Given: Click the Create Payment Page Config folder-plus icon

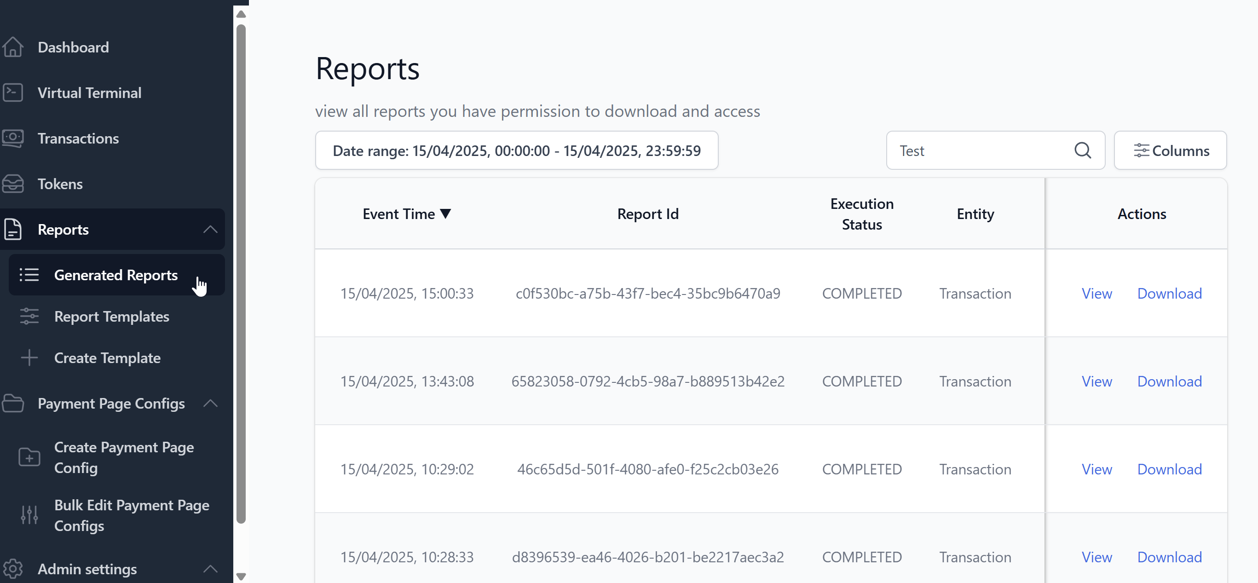Looking at the screenshot, I should [29, 457].
